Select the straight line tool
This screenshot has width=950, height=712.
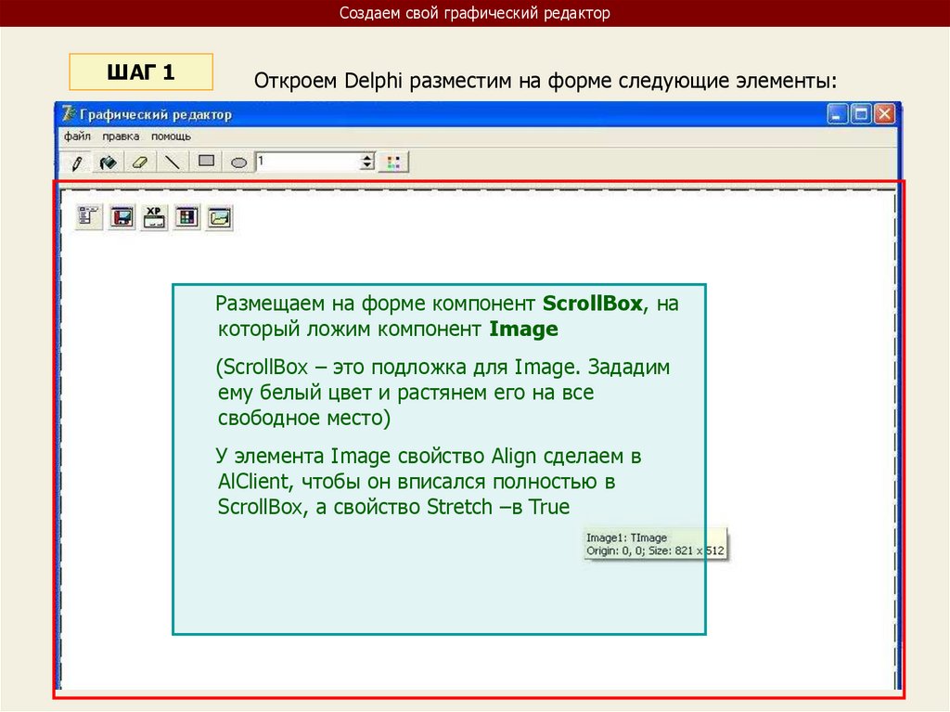coord(173,162)
